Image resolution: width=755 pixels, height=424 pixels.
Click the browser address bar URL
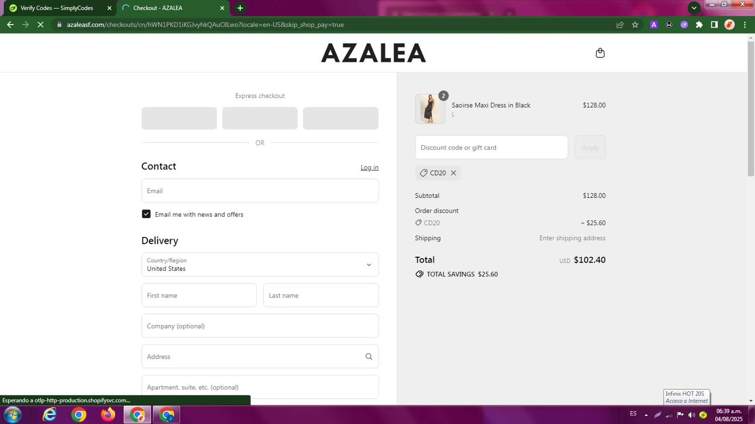[x=205, y=25]
